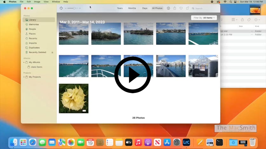Open Launchpad from the Dock
The height and width of the screenshot is (149, 266).
pos(23,142)
